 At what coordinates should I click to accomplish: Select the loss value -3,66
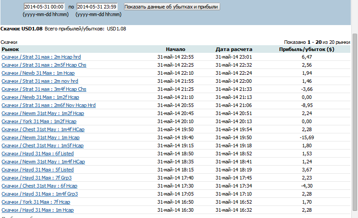(x=307, y=89)
